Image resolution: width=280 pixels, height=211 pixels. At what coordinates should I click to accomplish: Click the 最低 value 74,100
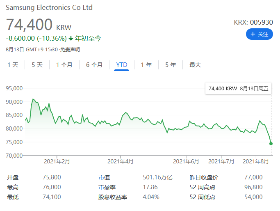pos(52,197)
